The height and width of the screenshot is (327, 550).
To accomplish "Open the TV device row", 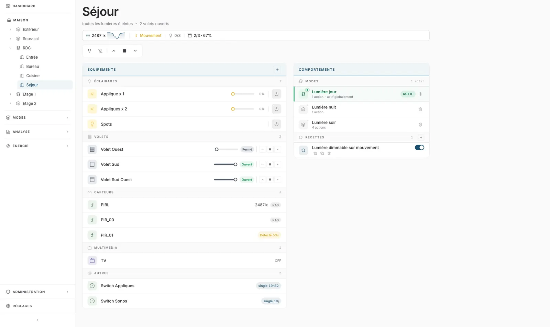I will (184, 261).
